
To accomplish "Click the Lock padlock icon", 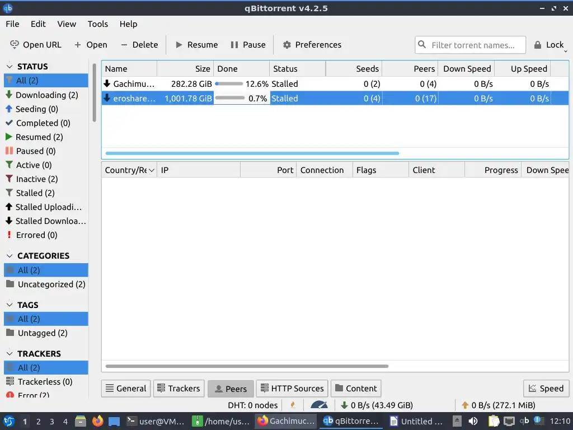I will click(x=538, y=45).
